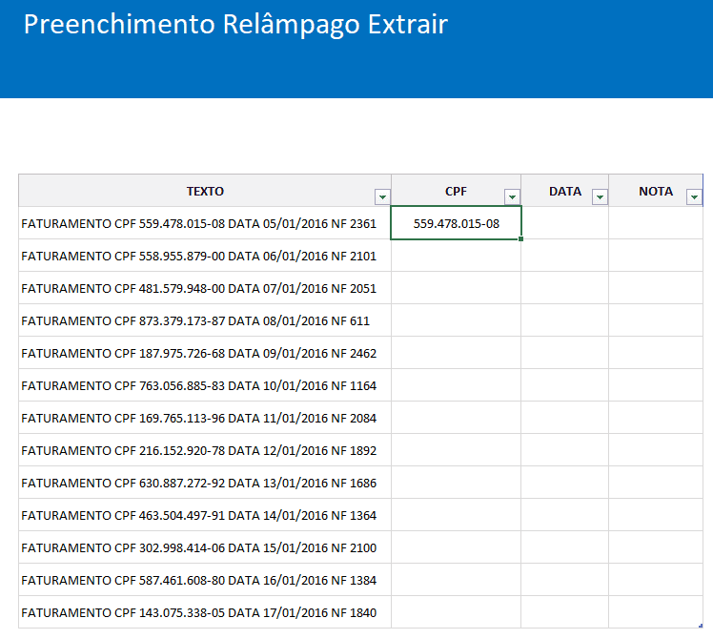Image resolution: width=713 pixels, height=639 pixels.
Task: Select text row with NF 1840
Action: click(205, 612)
